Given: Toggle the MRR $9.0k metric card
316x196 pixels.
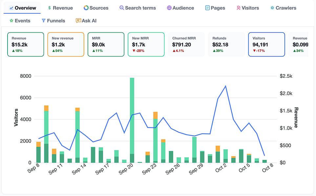Looking at the screenshot, I should pyautogui.click(x=106, y=44).
